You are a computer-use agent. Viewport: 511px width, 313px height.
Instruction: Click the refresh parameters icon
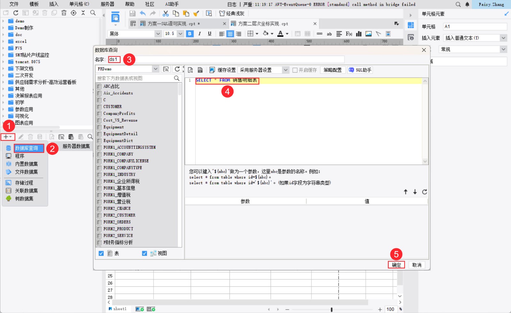click(x=424, y=192)
